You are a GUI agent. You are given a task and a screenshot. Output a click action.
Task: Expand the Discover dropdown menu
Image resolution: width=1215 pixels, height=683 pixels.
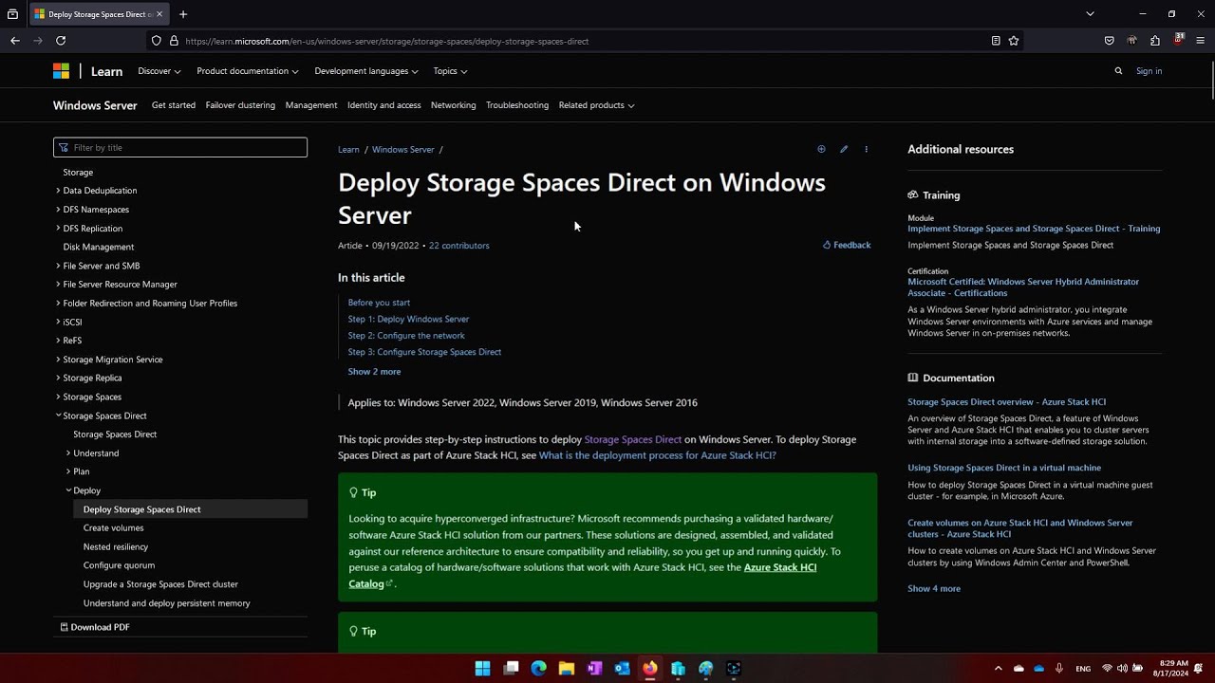(159, 71)
